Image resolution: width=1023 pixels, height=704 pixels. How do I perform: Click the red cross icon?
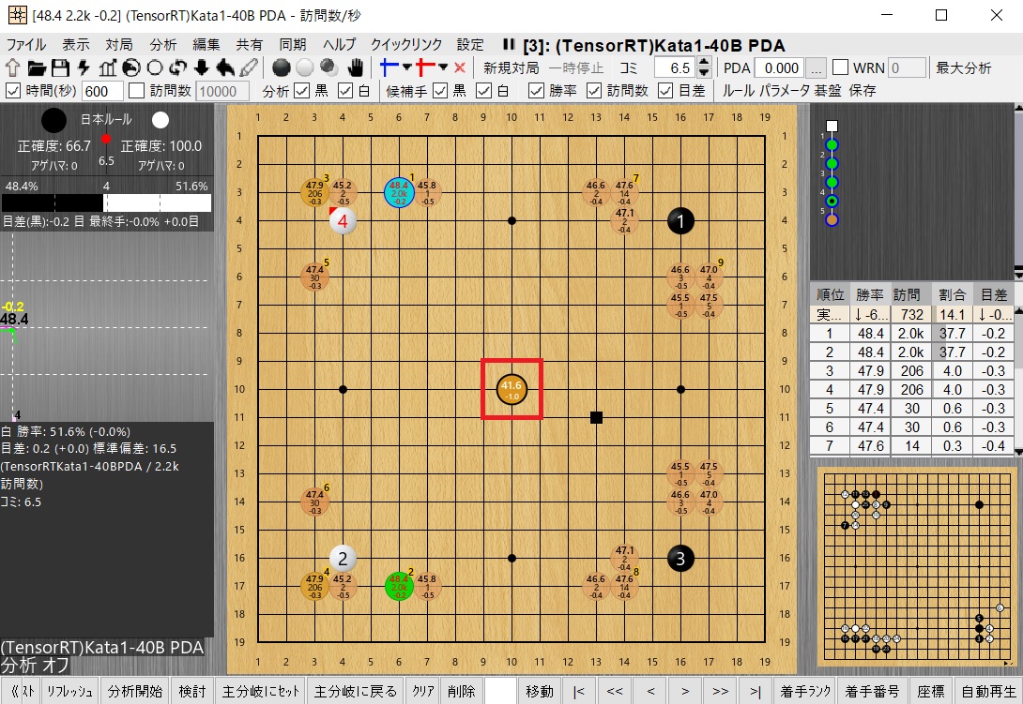[425, 67]
